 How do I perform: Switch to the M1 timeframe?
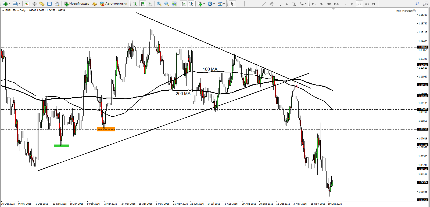point(314,4)
